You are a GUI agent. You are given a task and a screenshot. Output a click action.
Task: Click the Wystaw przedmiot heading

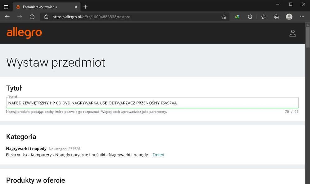click(56, 63)
